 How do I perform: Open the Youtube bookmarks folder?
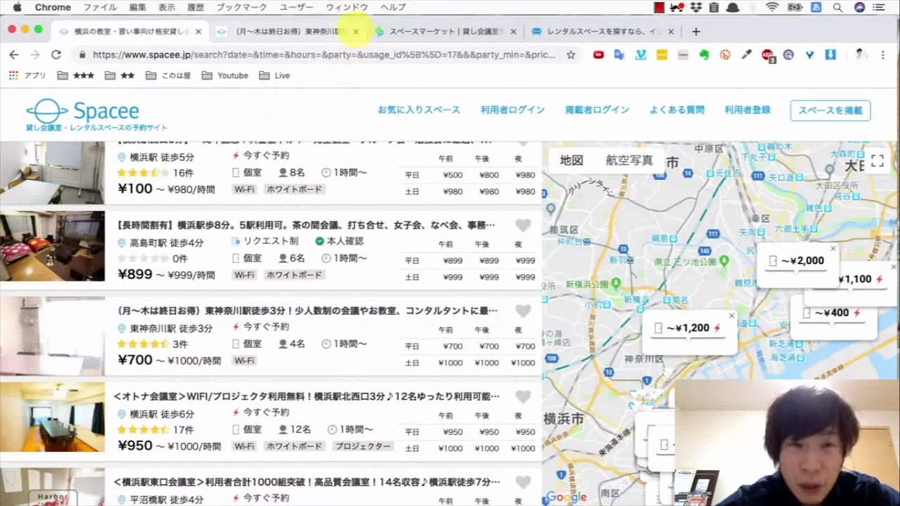[x=225, y=76]
